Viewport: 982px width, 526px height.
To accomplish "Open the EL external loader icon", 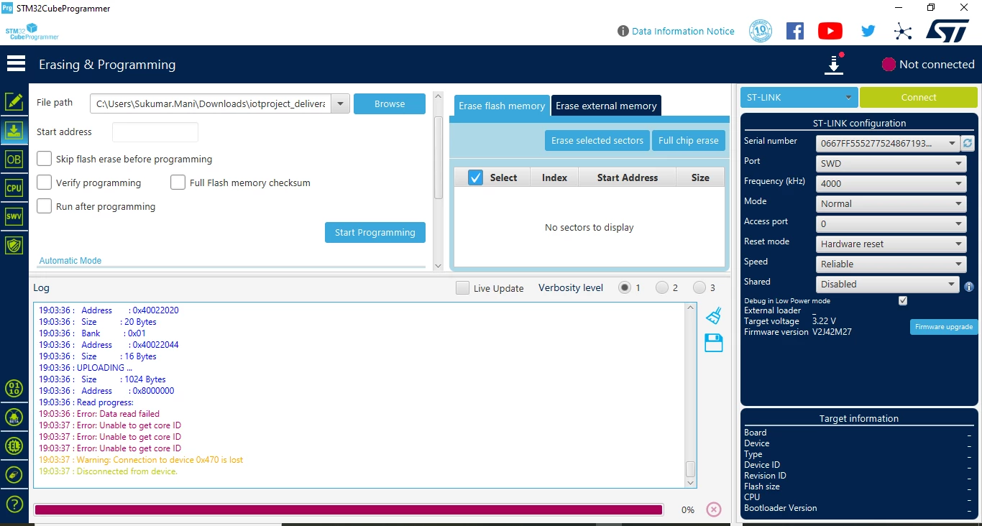I will tap(14, 446).
